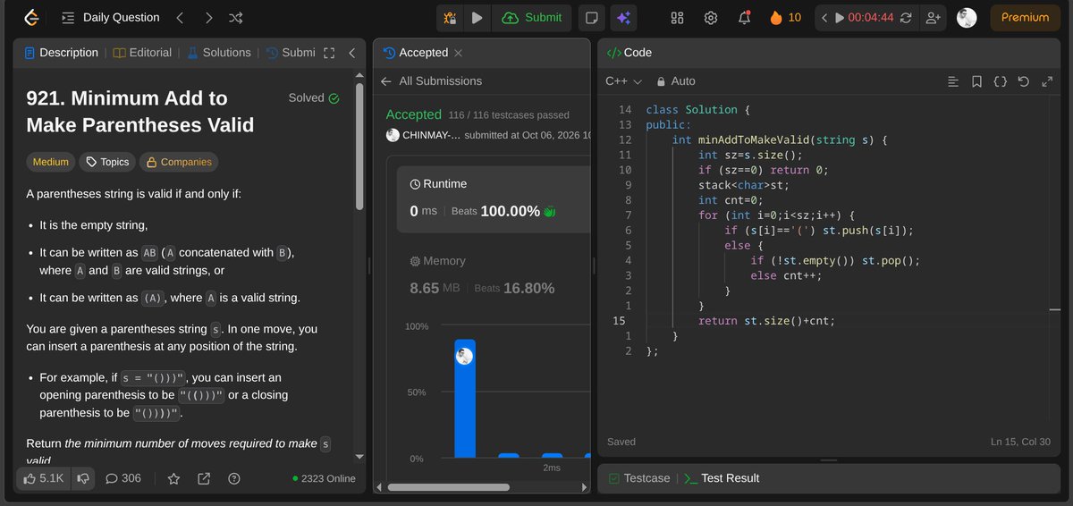Click the curly braces snippet icon
This screenshot has height=506, width=1073.
click(1000, 81)
